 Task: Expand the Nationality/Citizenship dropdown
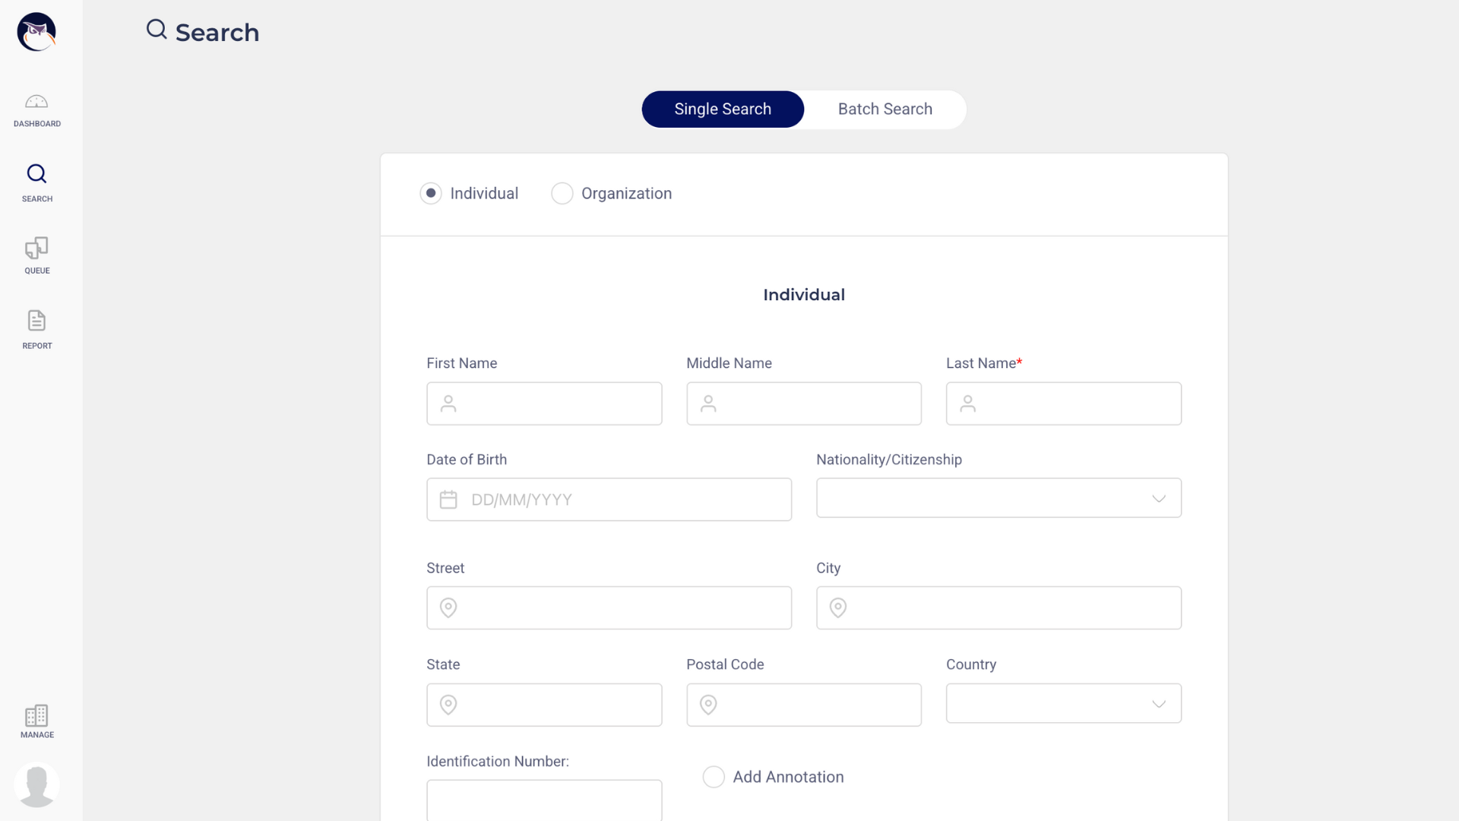(999, 498)
